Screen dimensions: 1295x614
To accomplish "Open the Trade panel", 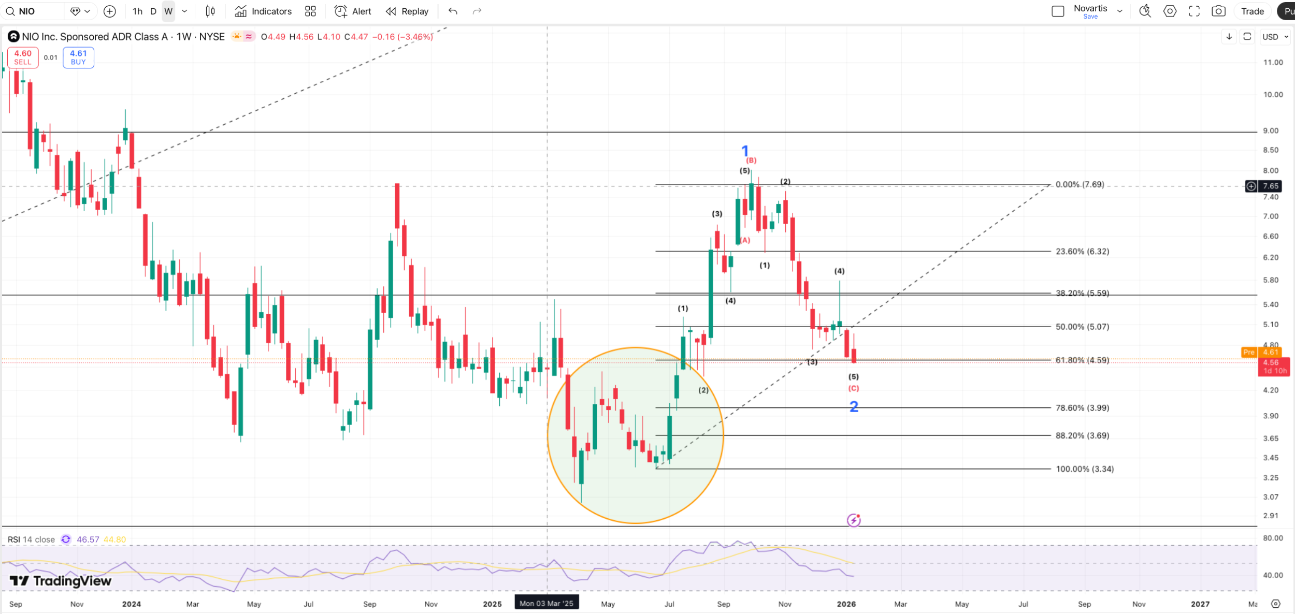I will click(1252, 11).
